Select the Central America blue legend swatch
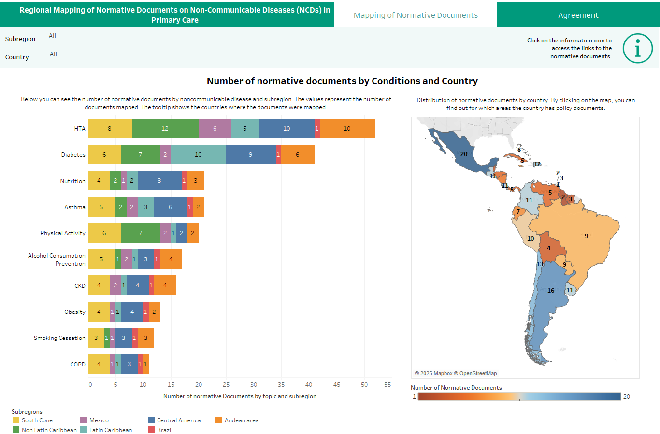Viewport: 660px width, 434px height. pos(151,420)
